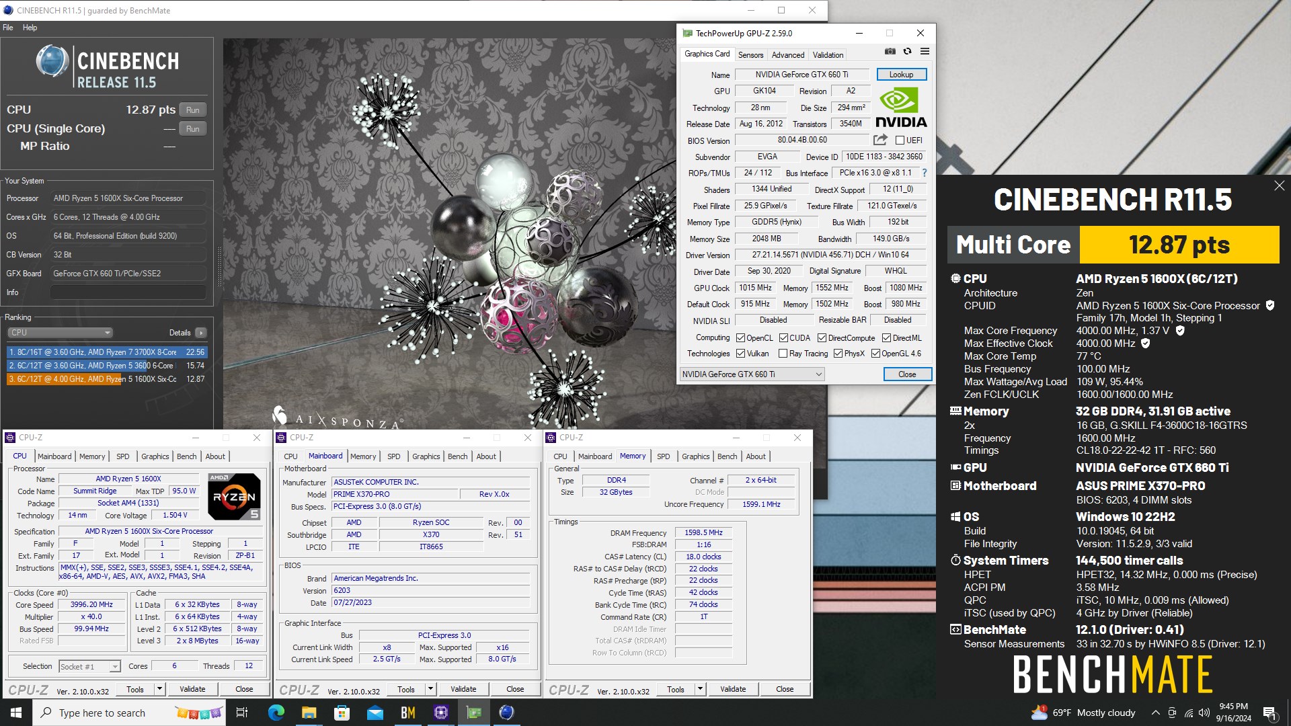This screenshot has height=726, width=1291.
Task: Toggle the DirectML checkbox
Action: click(x=886, y=338)
